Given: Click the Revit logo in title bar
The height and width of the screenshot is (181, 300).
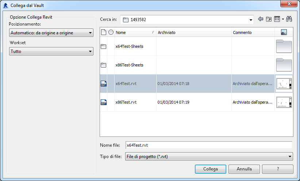Looking at the screenshot, I should click(x=6, y=5).
